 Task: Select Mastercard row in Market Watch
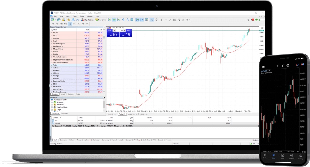tap(77, 87)
